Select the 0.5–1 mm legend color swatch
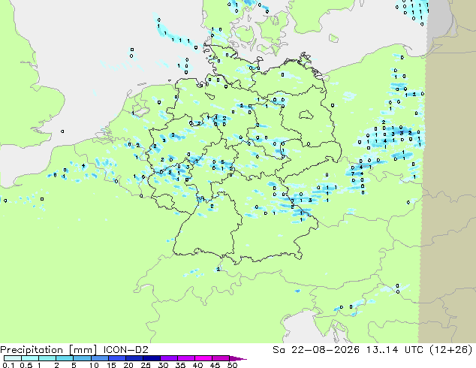This screenshot has width=476, height=368. pyautogui.click(x=30, y=358)
